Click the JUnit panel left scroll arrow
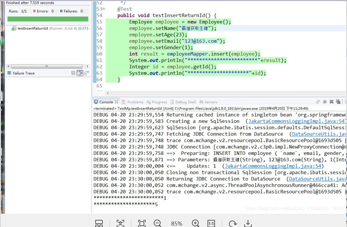The width and height of the screenshot is (347, 227). click(9, 66)
